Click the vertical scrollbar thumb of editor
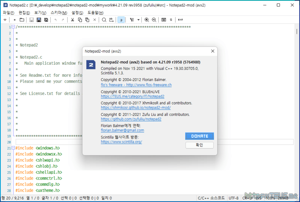 [297, 31]
